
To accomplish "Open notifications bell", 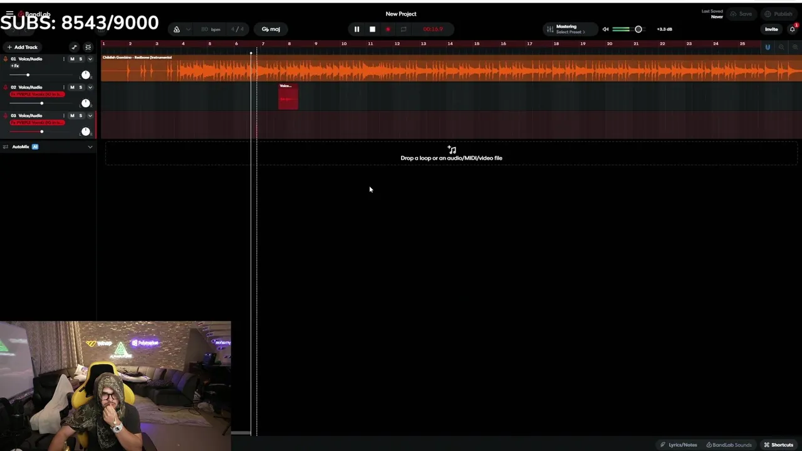I will coord(793,29).
